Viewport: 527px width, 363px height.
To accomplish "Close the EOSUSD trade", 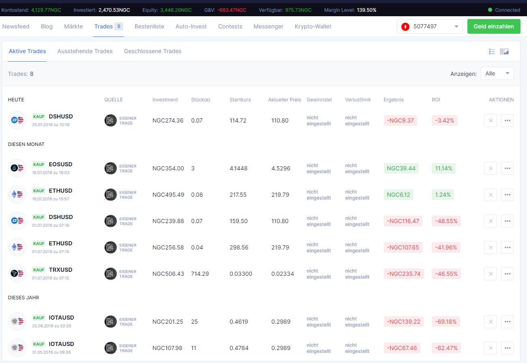I will 491,168.
